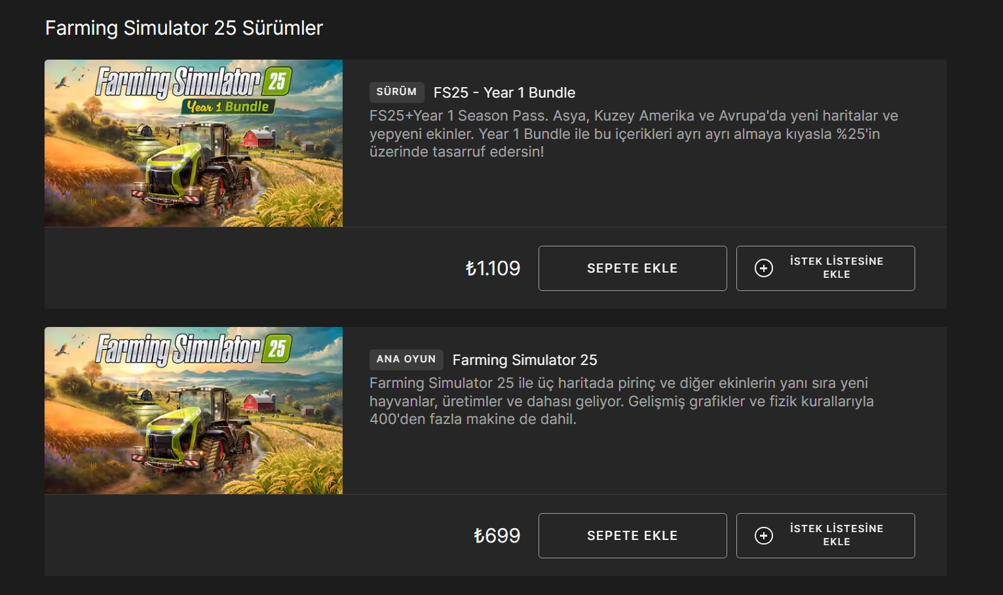
Task: Click the plus icon beside the ₺699 price
Action: point(764,535)
